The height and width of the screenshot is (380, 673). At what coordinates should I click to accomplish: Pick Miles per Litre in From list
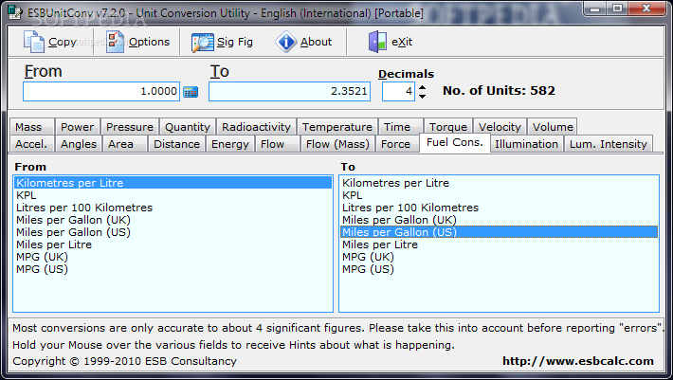[x=173, y=244]
